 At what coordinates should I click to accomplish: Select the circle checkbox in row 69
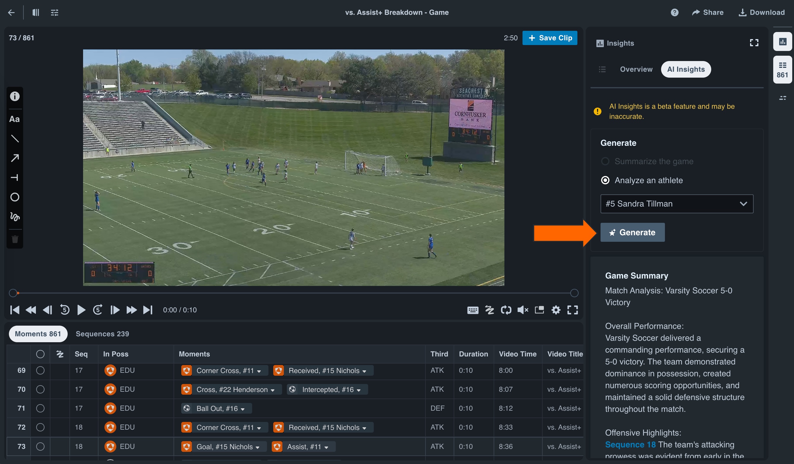(40, 370)
